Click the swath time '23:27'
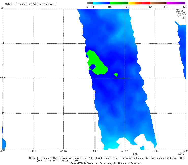188x165 pixels. point(181,154)
